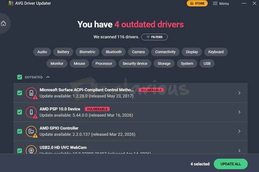This screenshot has height=172, width=259.
Task: Click Microsoft Surface ACPI battery icon
Action: click(31, 93)
